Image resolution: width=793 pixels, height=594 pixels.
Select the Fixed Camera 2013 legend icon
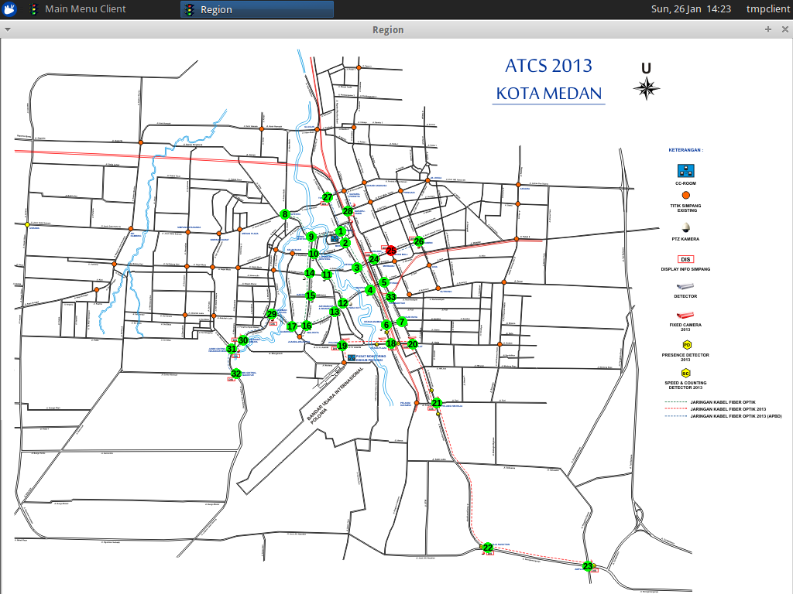click(x=685, y=314)
